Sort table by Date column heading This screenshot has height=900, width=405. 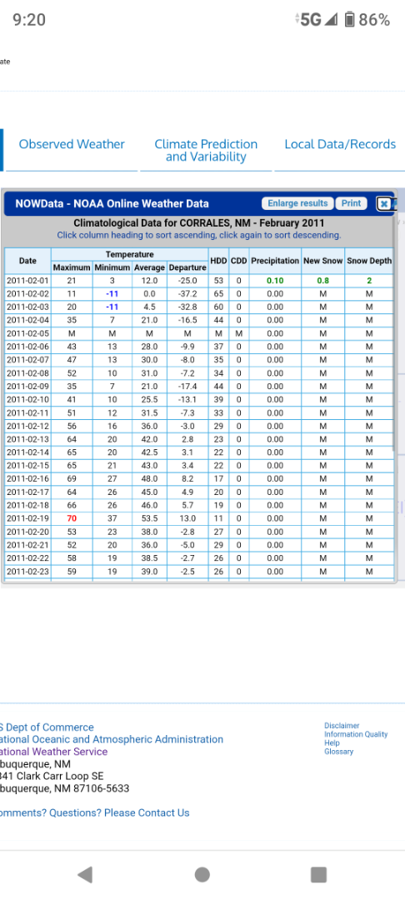pos(27,261)
